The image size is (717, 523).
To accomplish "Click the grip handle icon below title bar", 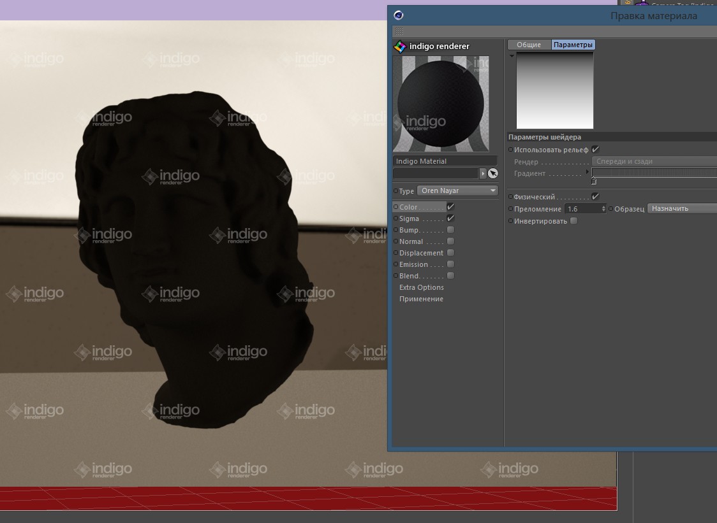I will (399, 31).
